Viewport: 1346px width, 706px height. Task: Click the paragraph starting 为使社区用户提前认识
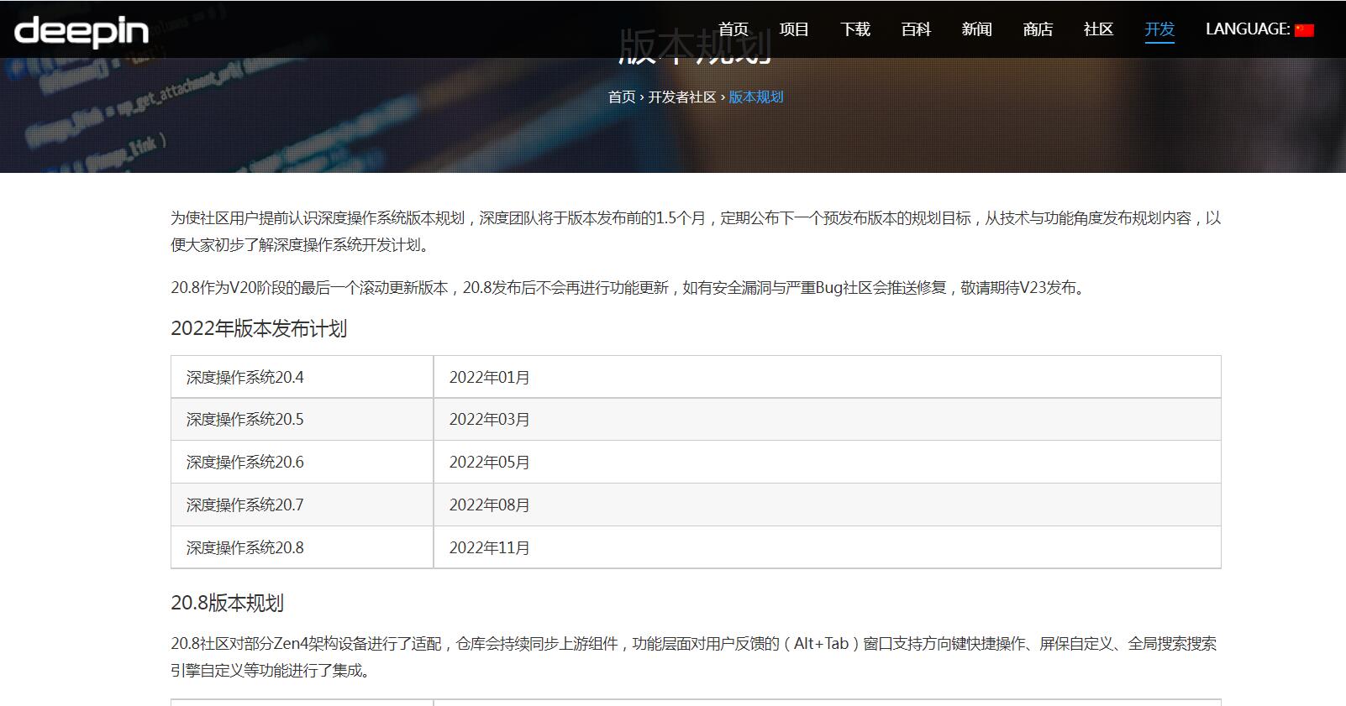point(696,231)
